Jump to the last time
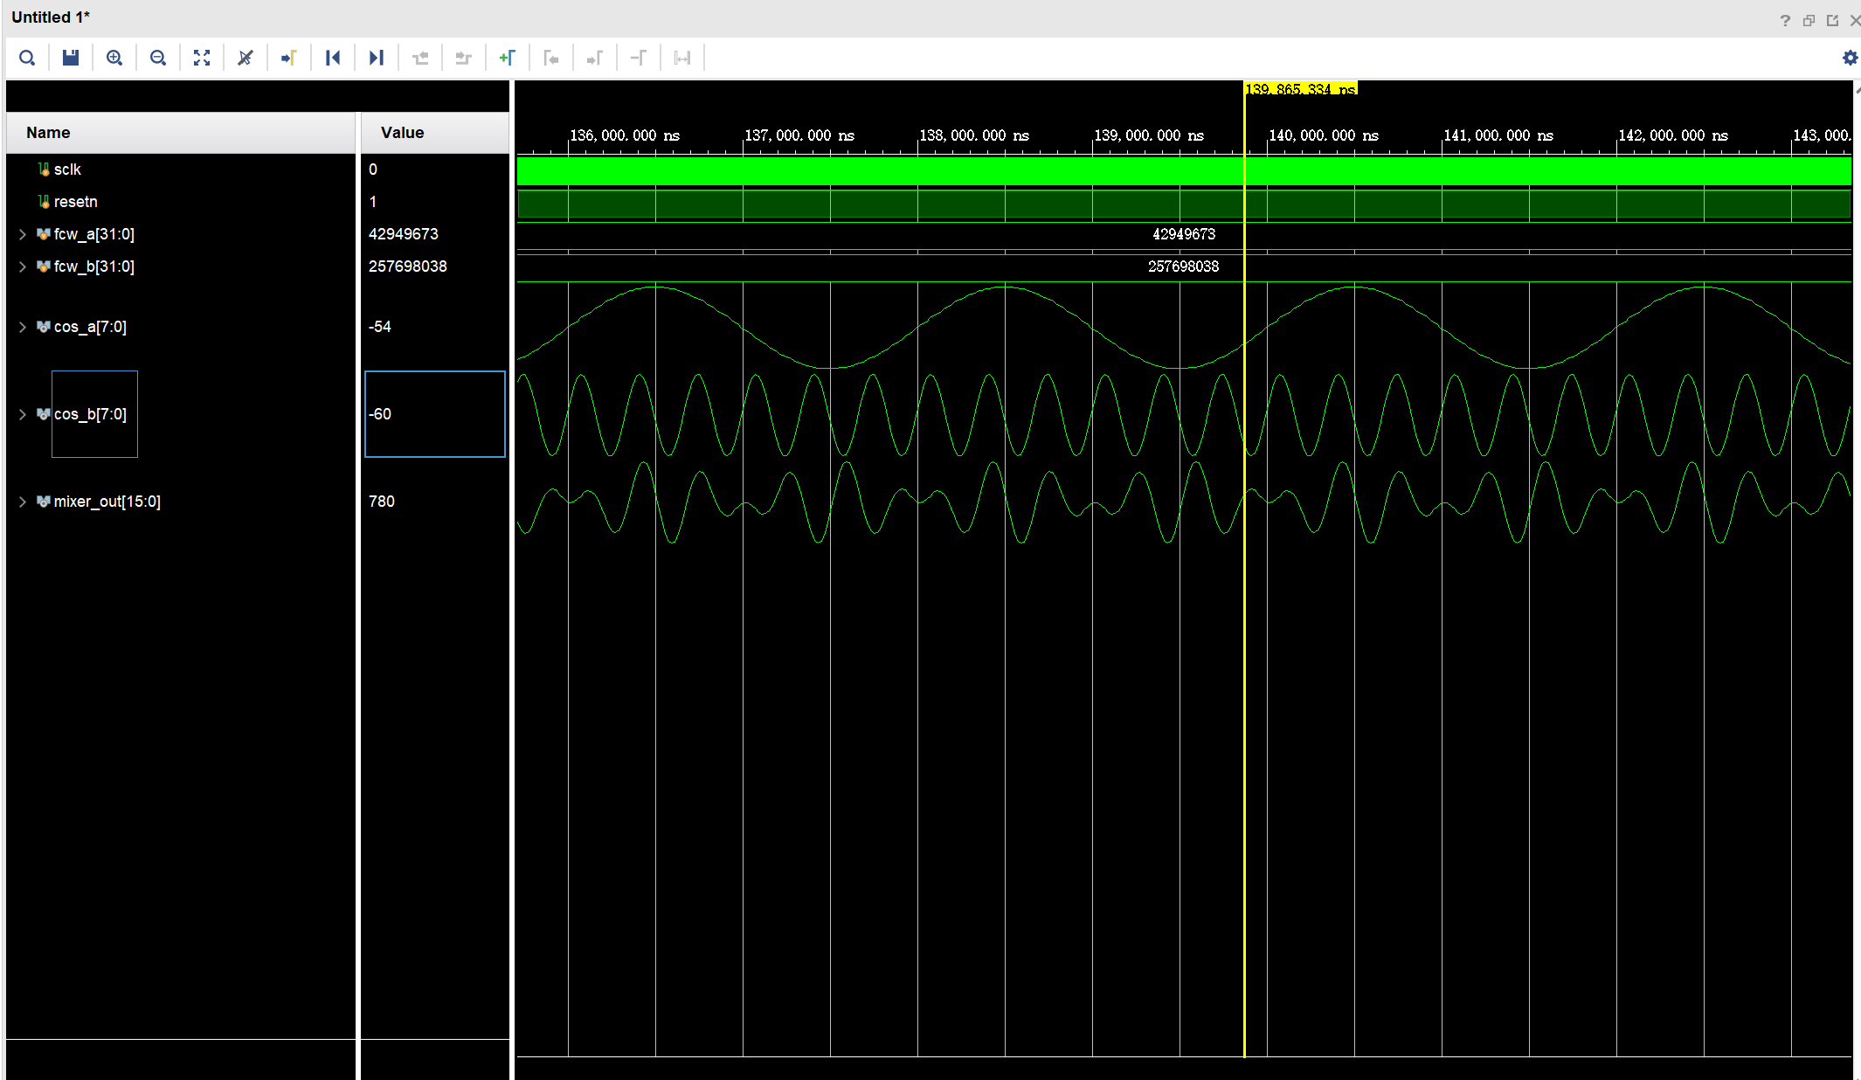This screenshot has width=1861, height=1080. [x=377, y=58]
